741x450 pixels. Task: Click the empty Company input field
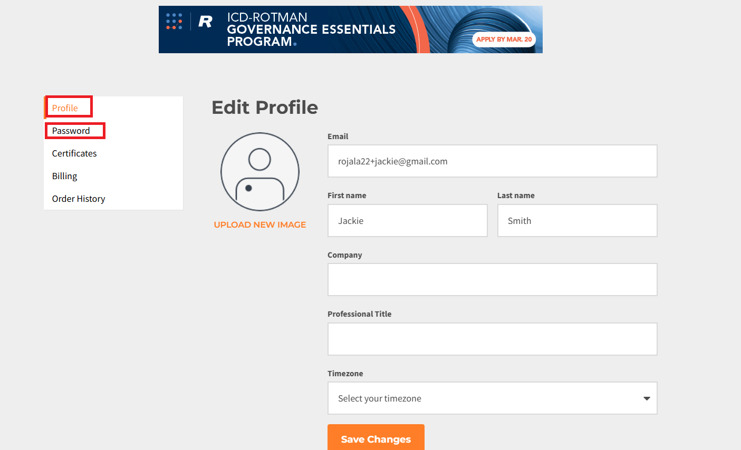[x=493, y=280]
